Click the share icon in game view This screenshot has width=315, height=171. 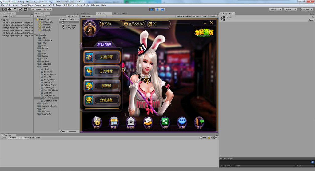pos(165,122)
